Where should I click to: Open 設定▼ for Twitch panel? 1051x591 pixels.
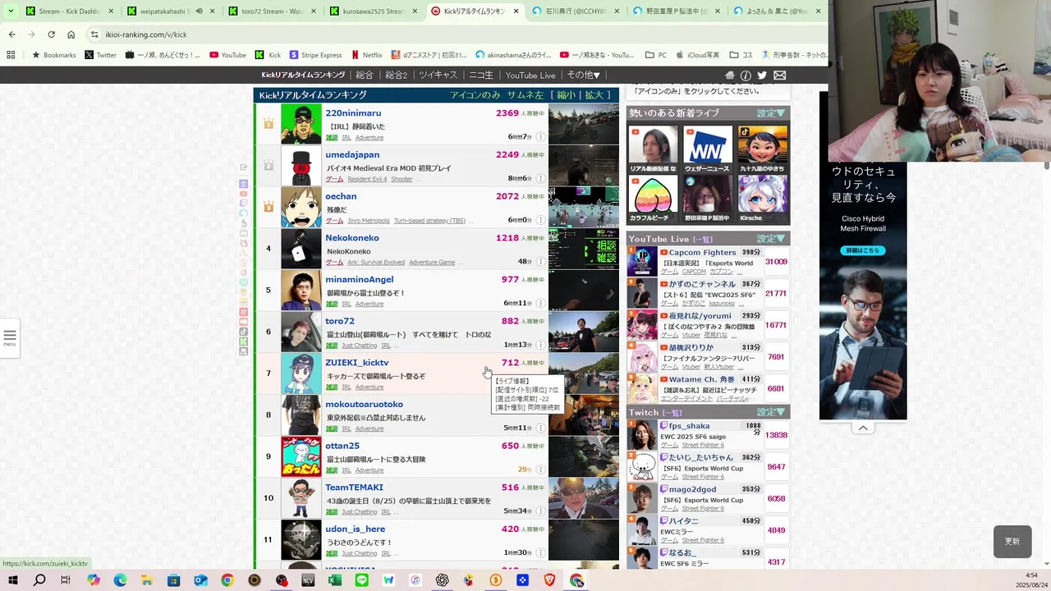[771, 412]
